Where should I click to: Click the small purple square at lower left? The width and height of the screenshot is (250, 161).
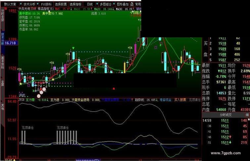pyautogui.click(x=29, y=85)
